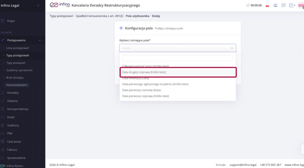Viewport: 304px width, 168px height.
Task: Open Typy postępowań submenu item
Action: click(18, 55)
